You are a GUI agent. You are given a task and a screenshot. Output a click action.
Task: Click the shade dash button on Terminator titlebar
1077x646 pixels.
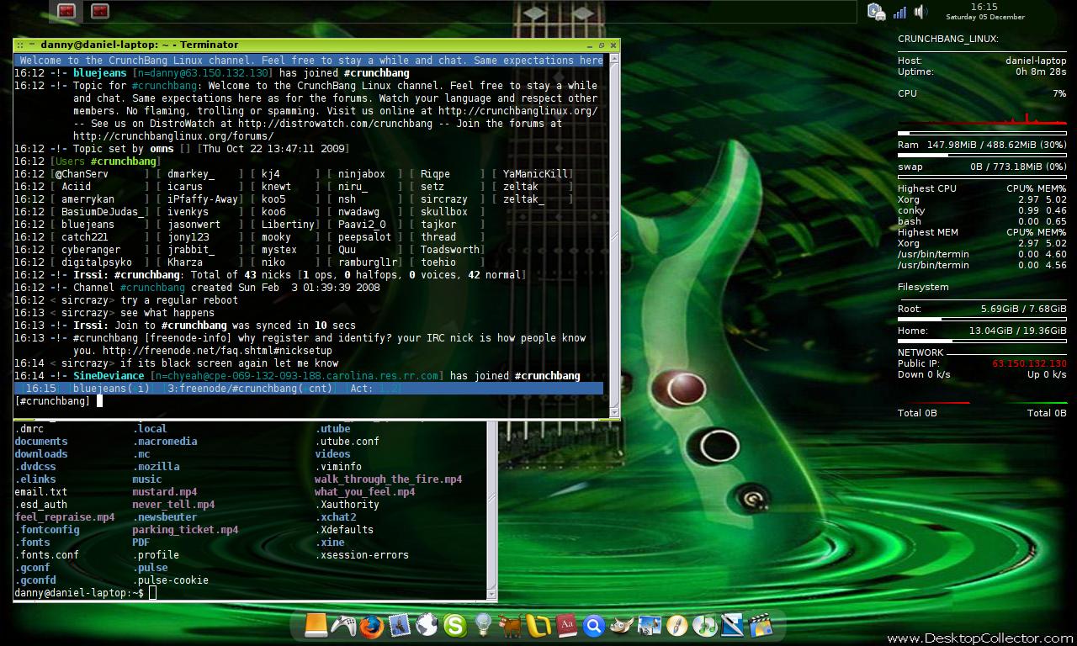point(30,45)
